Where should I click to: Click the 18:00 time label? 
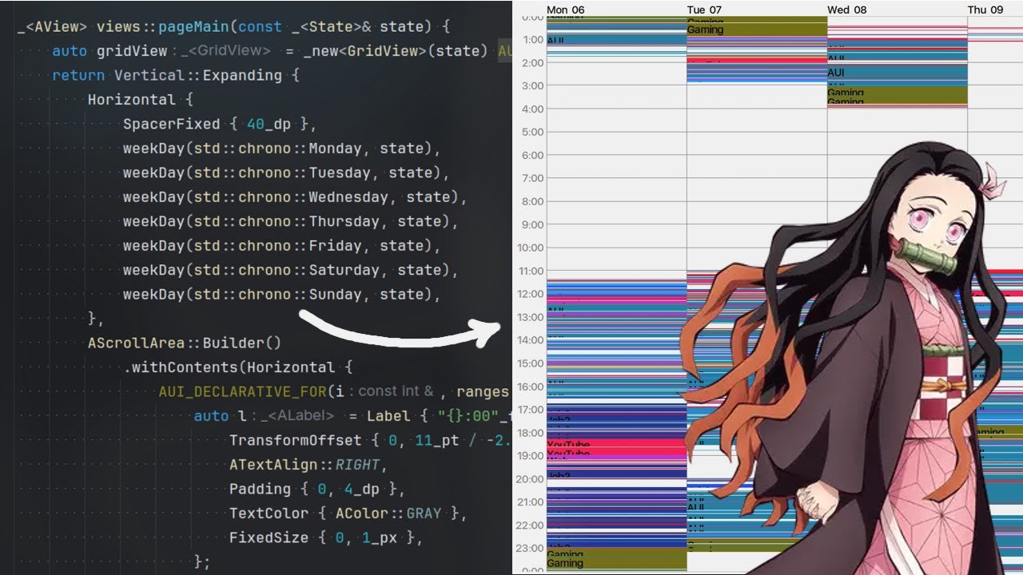pos(531,434)
